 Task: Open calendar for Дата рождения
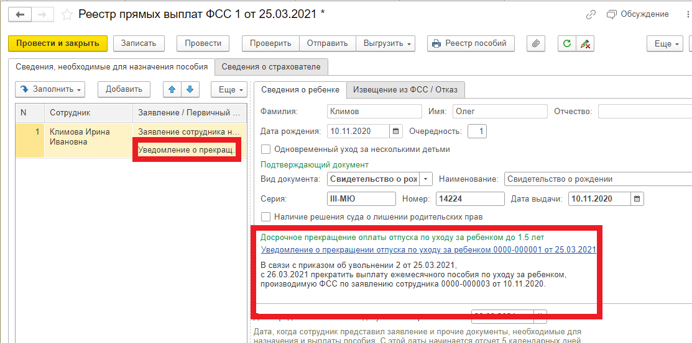click(395, 131)
